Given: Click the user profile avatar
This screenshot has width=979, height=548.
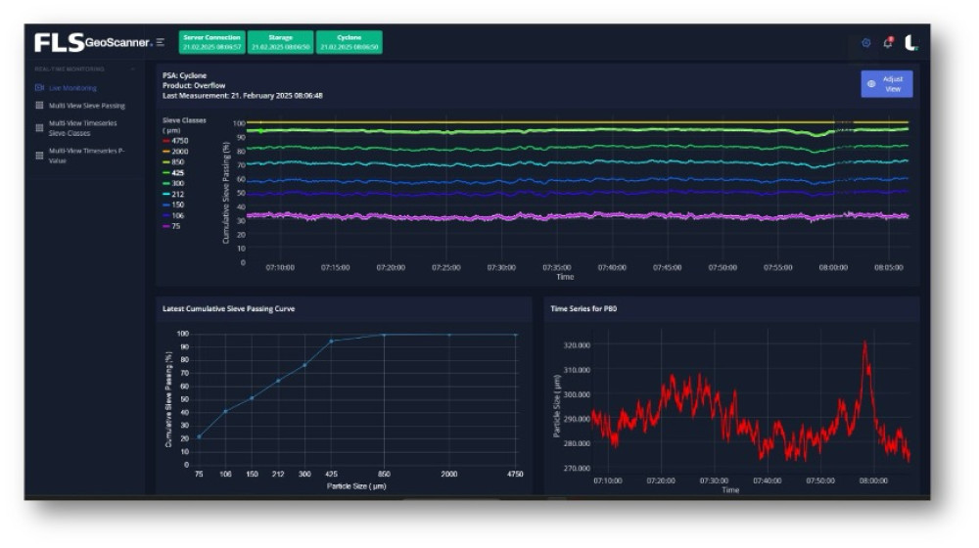Looking at the screenshot, I should point(910,43).
